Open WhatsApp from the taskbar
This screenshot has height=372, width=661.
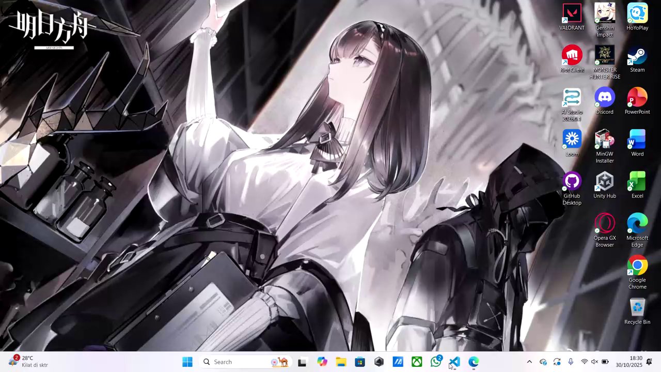point(436,362)
